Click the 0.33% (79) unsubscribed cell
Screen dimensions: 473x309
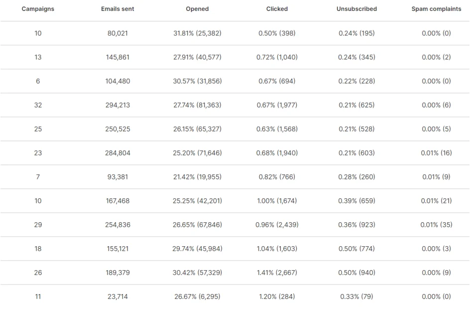tap(356, 297)
